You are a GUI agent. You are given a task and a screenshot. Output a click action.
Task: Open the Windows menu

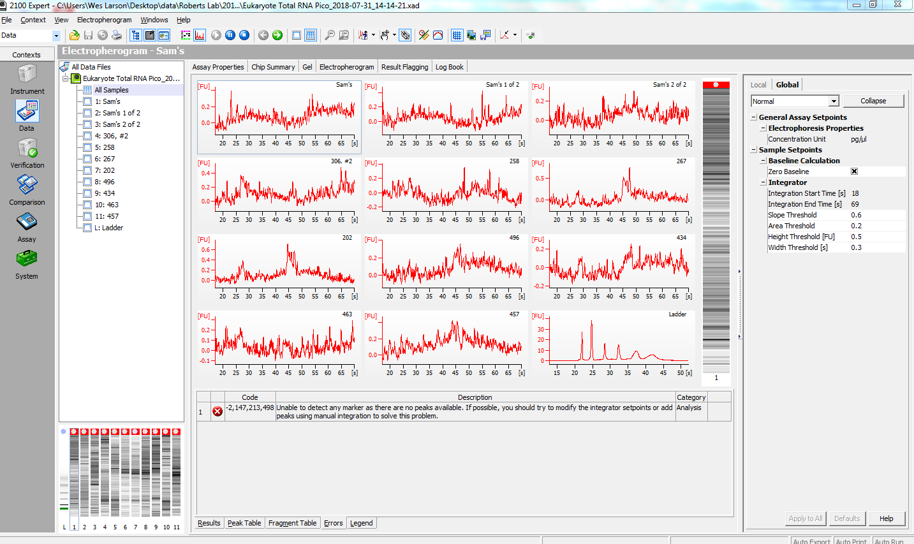[154, 20]
